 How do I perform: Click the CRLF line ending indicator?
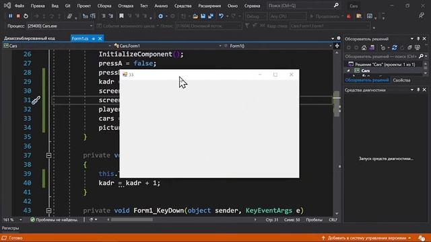tap(333, 220)
